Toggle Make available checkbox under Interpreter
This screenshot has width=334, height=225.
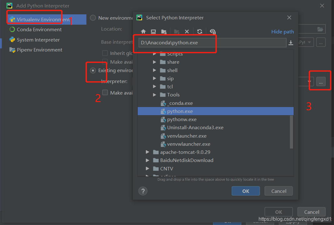pos(105,93)
